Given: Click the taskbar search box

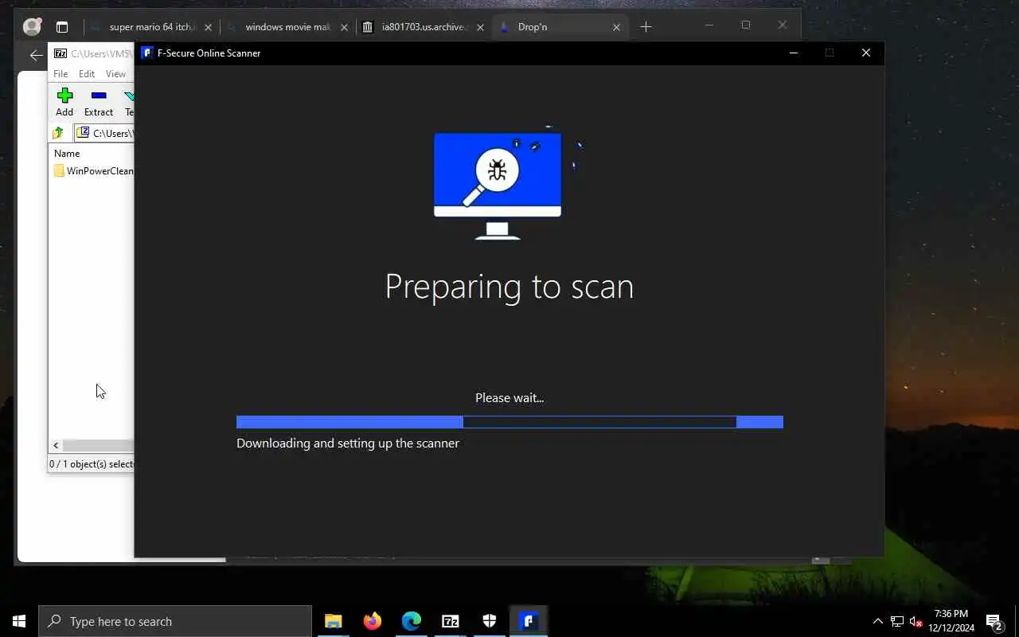Looking at the screenshot, I should tap(175, 621).
